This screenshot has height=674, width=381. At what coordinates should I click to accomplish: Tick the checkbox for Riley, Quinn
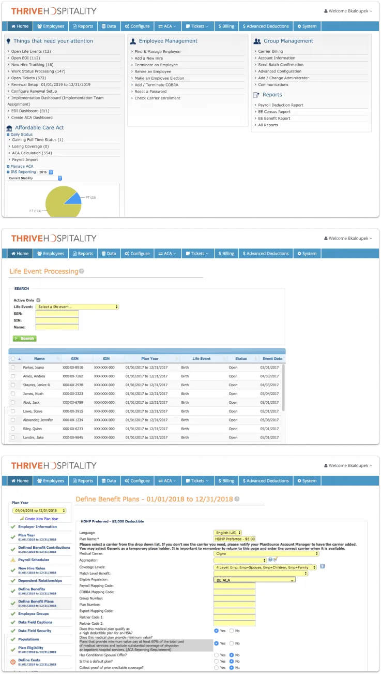(x=13, y=429)
